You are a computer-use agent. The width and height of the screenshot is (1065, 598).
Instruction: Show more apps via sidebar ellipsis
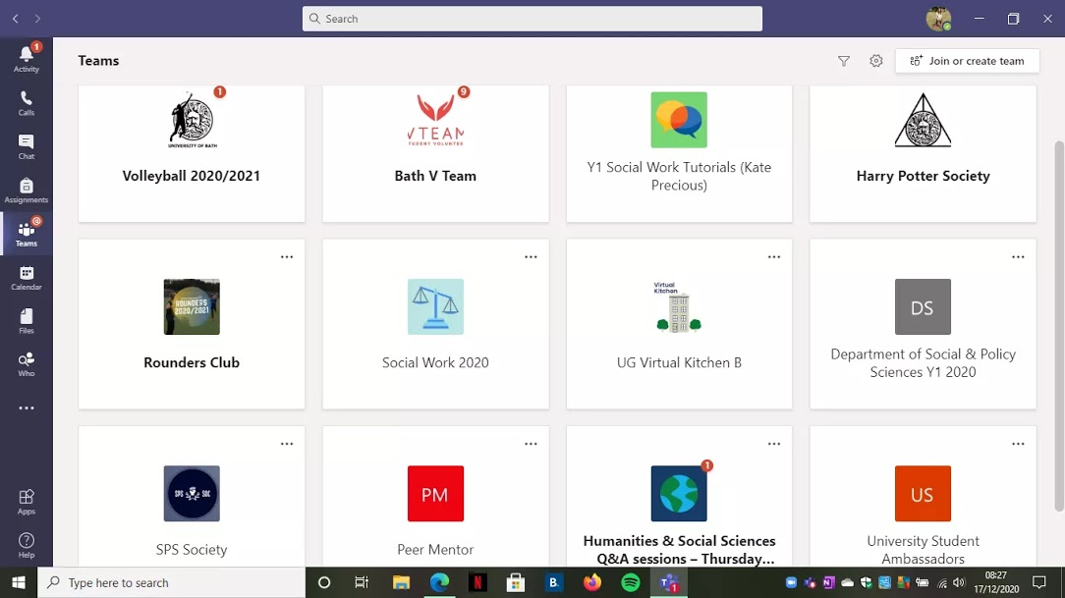pyautogui.click(x=26, y=408)
